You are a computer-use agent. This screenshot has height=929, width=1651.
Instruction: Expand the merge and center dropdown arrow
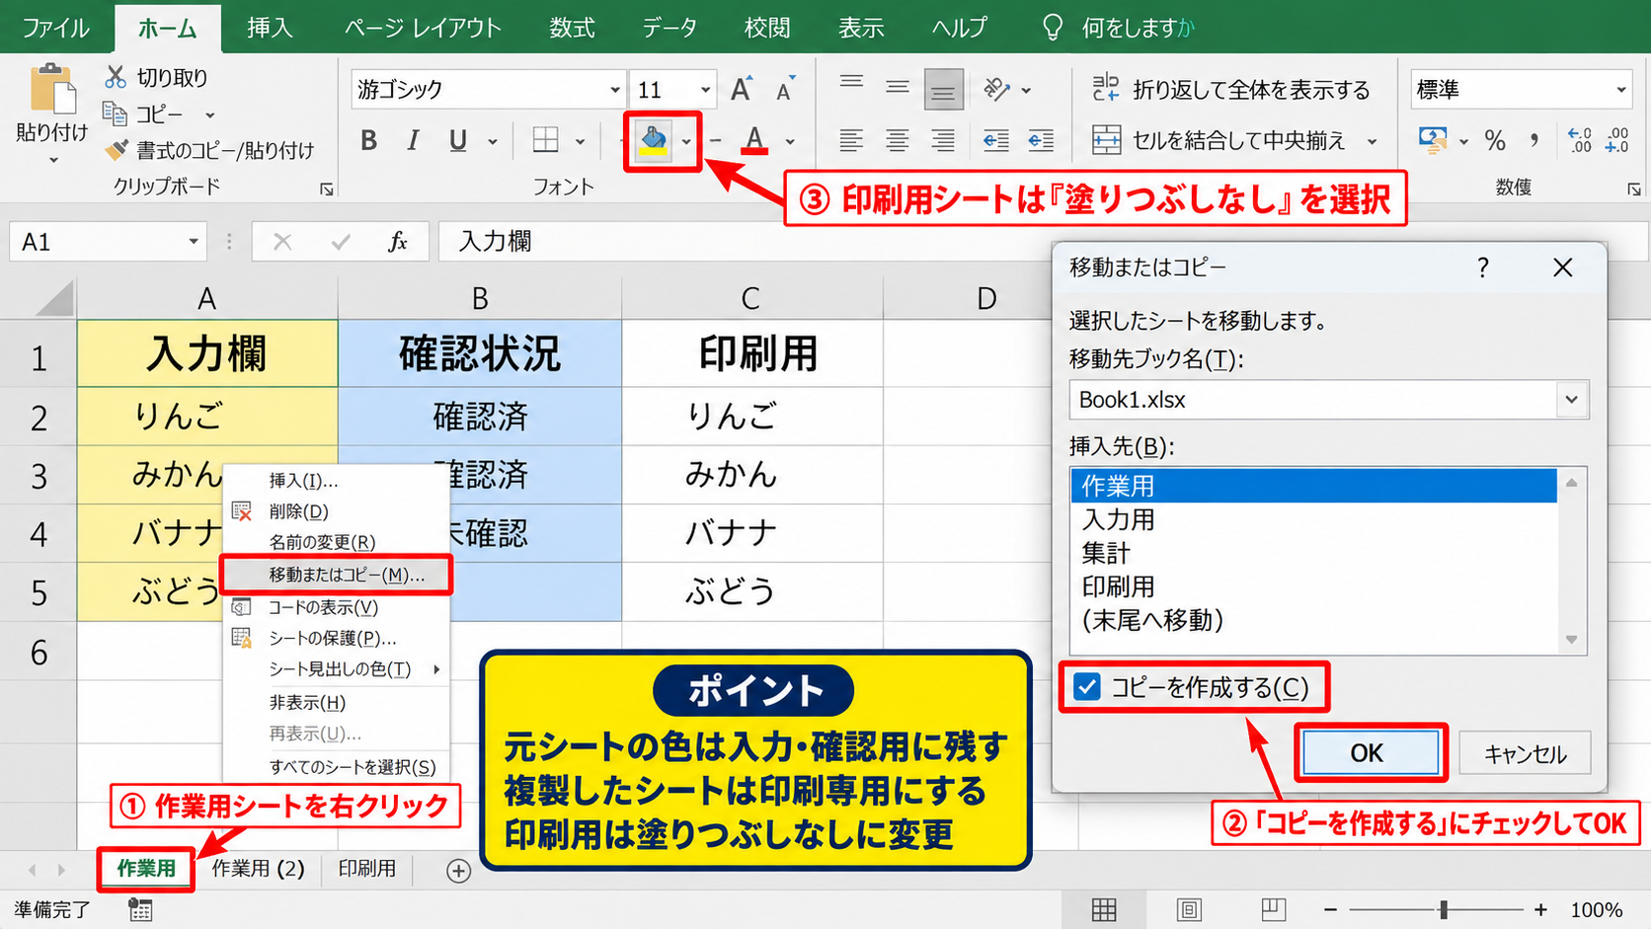tap(1372, 141)
